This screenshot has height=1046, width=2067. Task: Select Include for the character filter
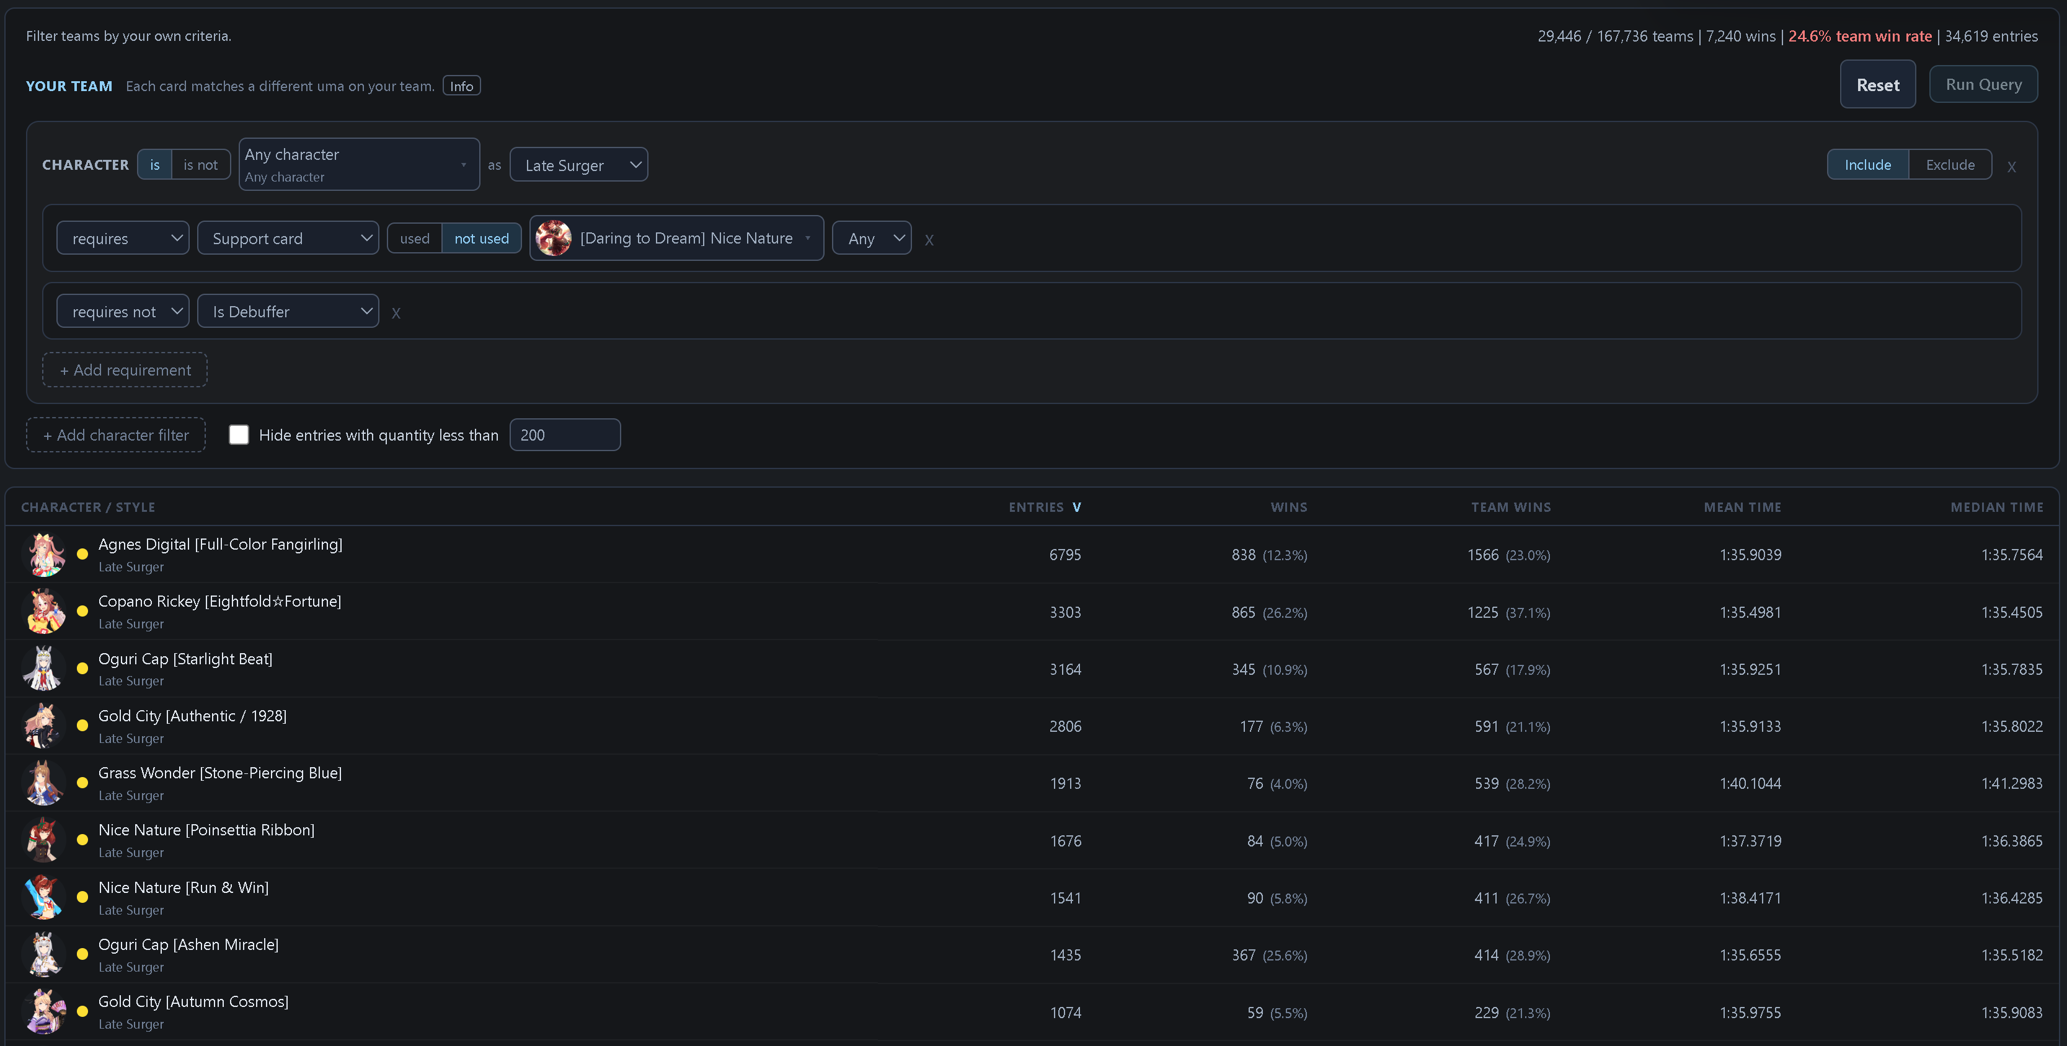[1868, 164]
